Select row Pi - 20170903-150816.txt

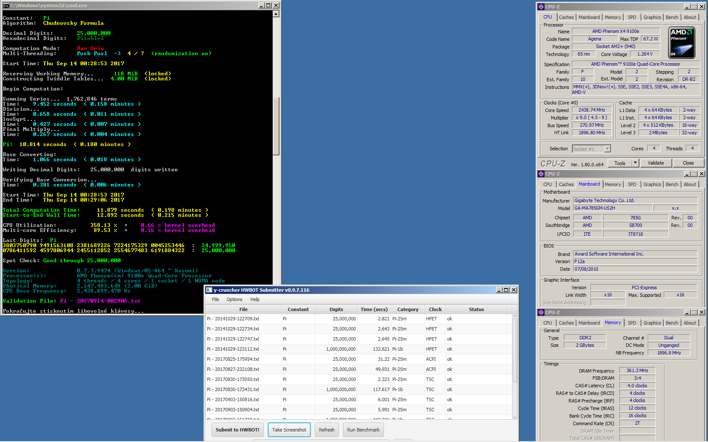[x=359, y=399]
